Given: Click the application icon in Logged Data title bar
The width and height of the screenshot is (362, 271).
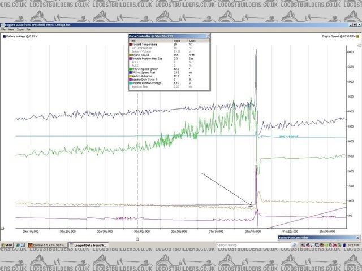Looking at the screenshot, I should [2, 25].
